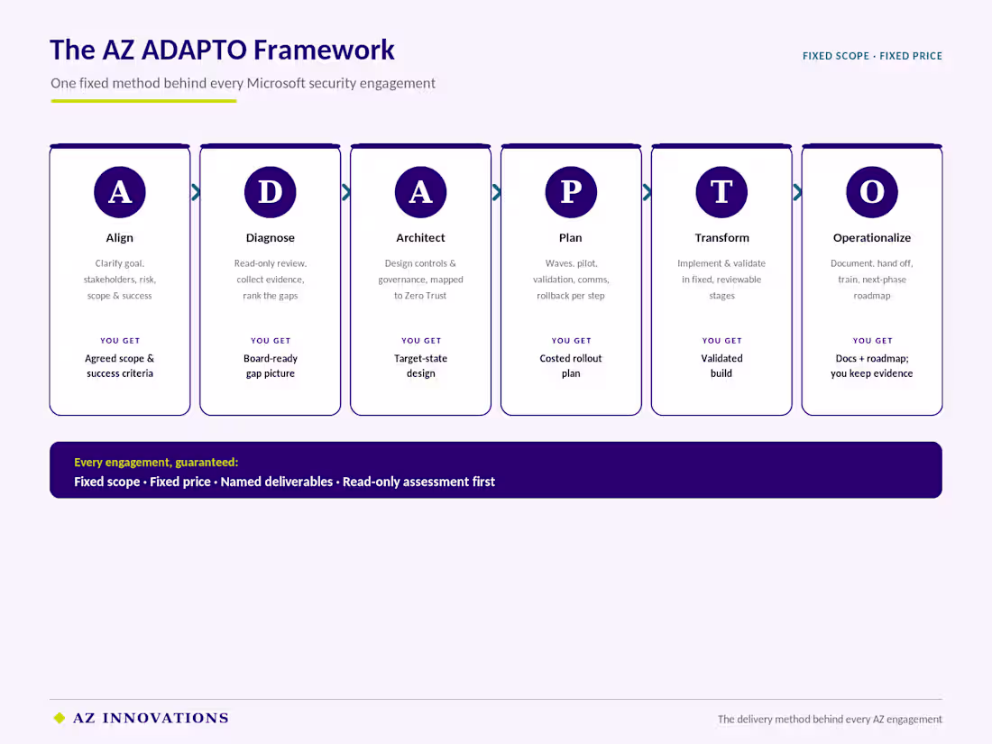The image size is (992, 744).
Task: Click the 'AZ INNOVATIONS' footer wordmark
Action: [x=151, y=718]
